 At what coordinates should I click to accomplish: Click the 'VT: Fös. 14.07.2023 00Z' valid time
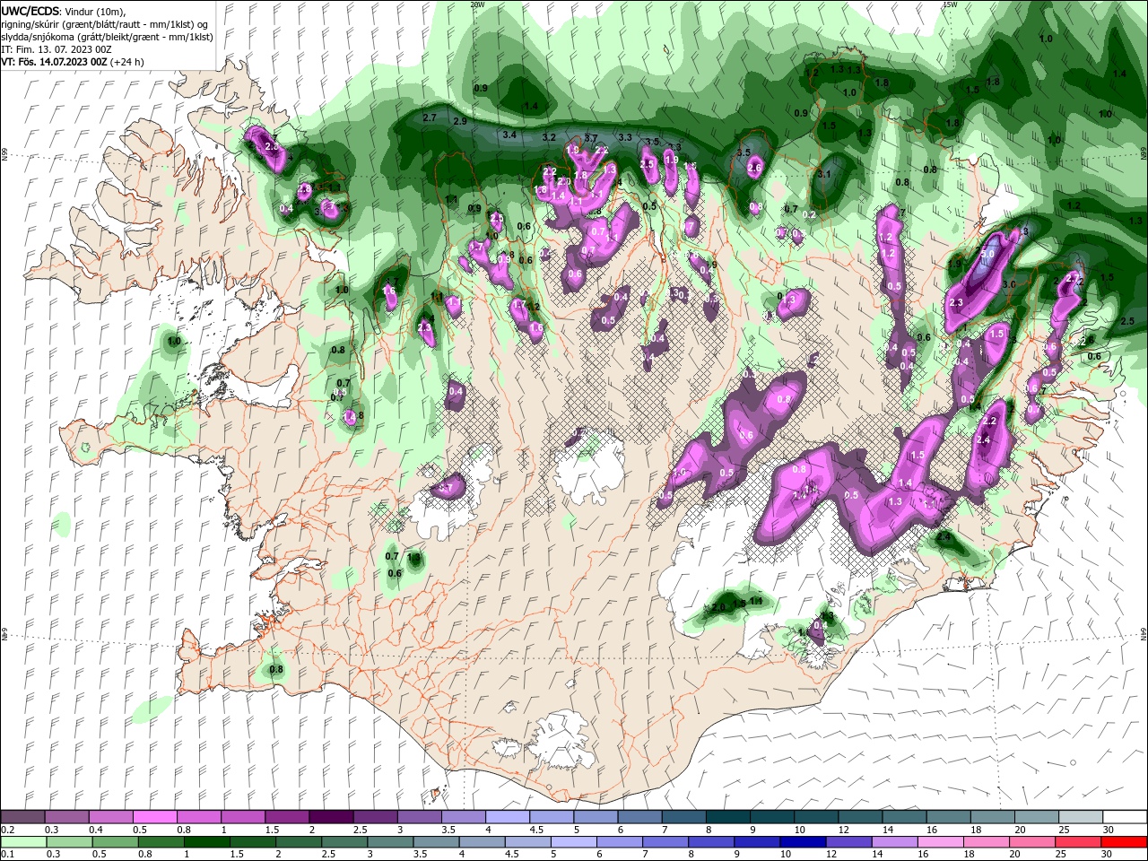click(x=54, y=62)
